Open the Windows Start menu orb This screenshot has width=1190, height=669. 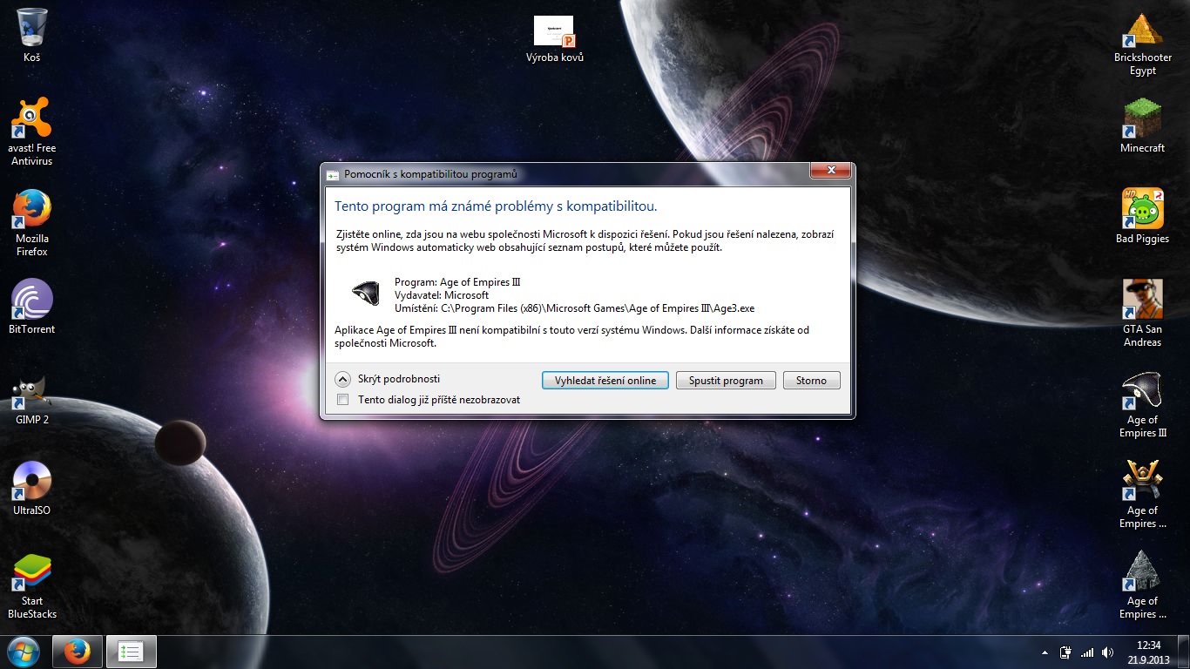24,652
